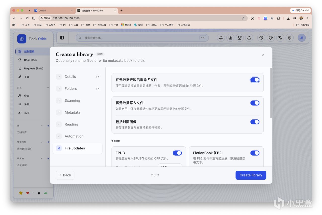
Task: Bookmark this page with the star icon
Action: [243, 18]
